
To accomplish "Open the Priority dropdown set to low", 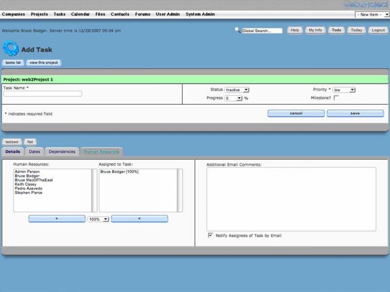I will [344, 90].
